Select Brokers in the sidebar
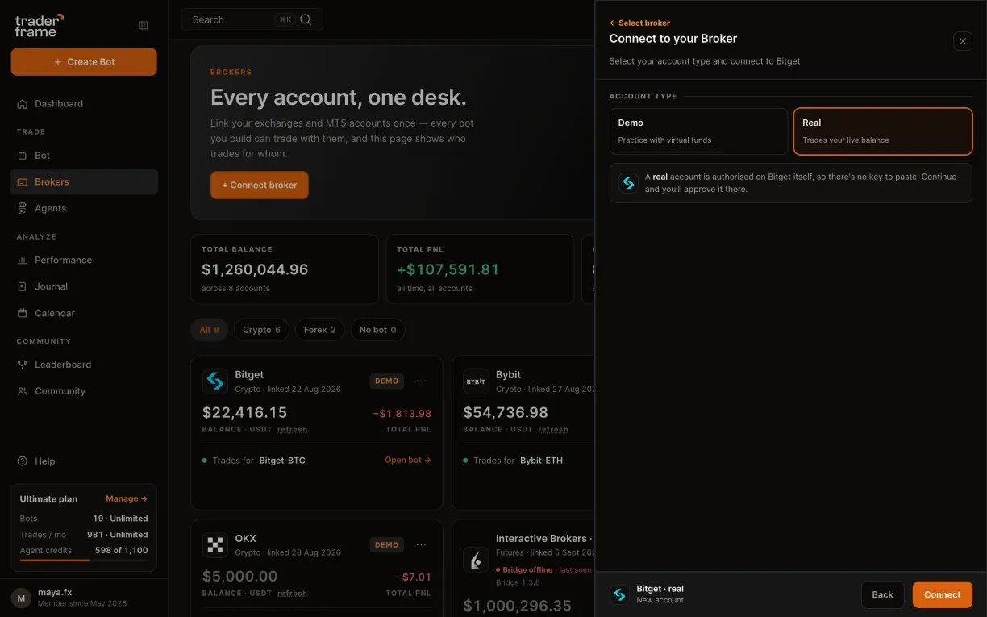 pyautogui.click(x=84, y=182)
